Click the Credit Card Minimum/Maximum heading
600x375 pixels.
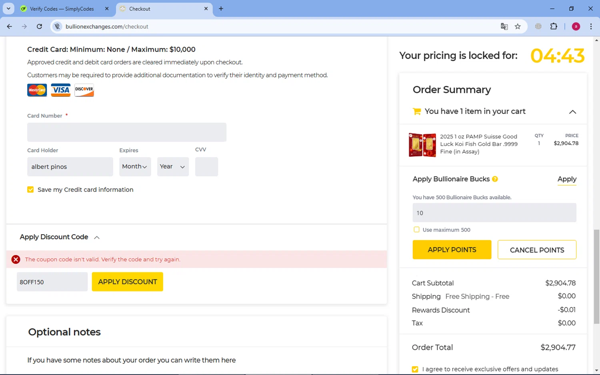[x=111, y=50]
